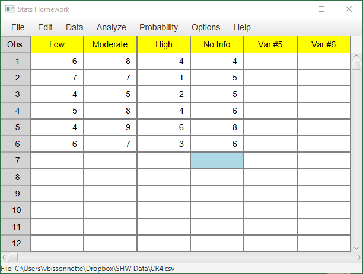Click highlighted No Info cell in row 7

pyautogui.click(x=217, y=160)
